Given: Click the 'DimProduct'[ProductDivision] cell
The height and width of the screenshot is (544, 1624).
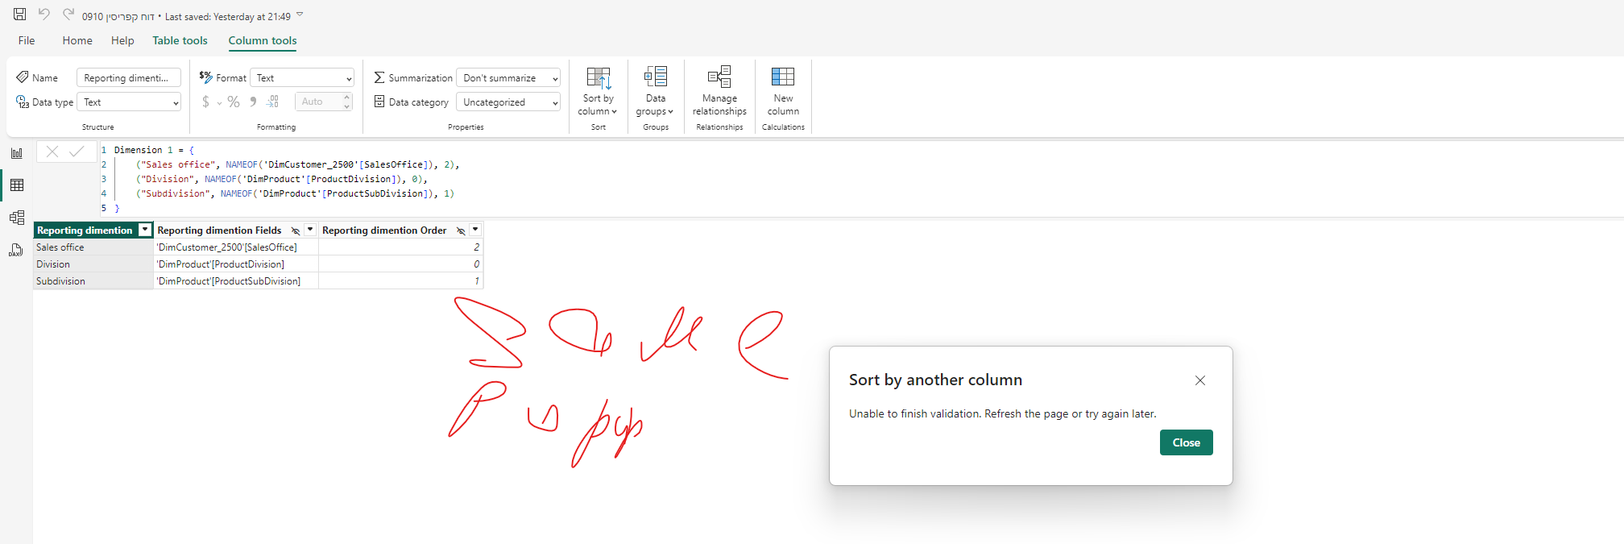Looking at the screenshot, I should pos(236,264).
